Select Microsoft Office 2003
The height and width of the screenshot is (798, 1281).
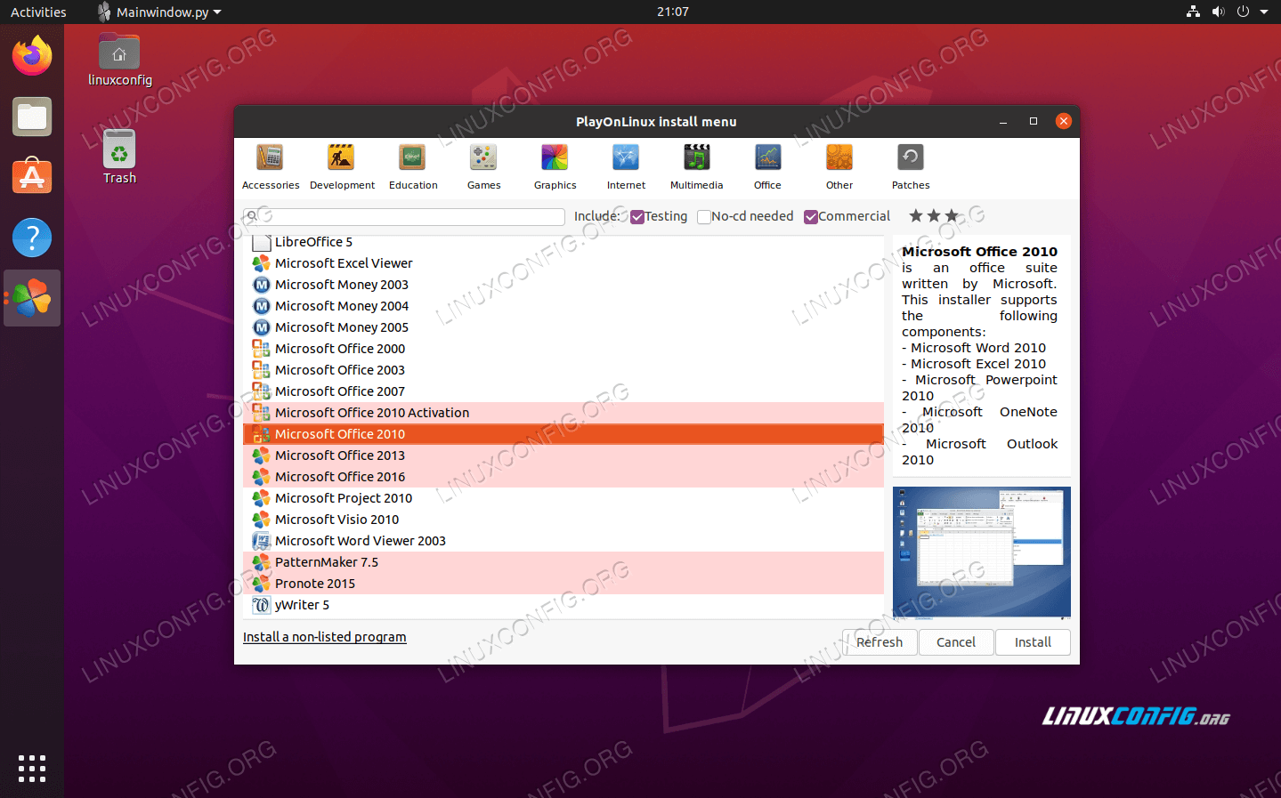(563, 370)
